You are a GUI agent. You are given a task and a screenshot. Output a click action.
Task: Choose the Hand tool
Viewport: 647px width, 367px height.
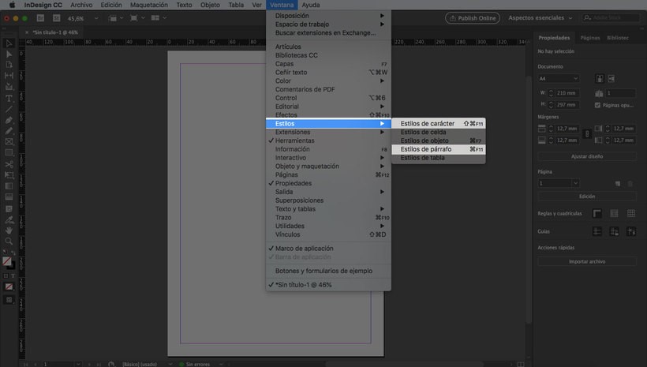9,230
